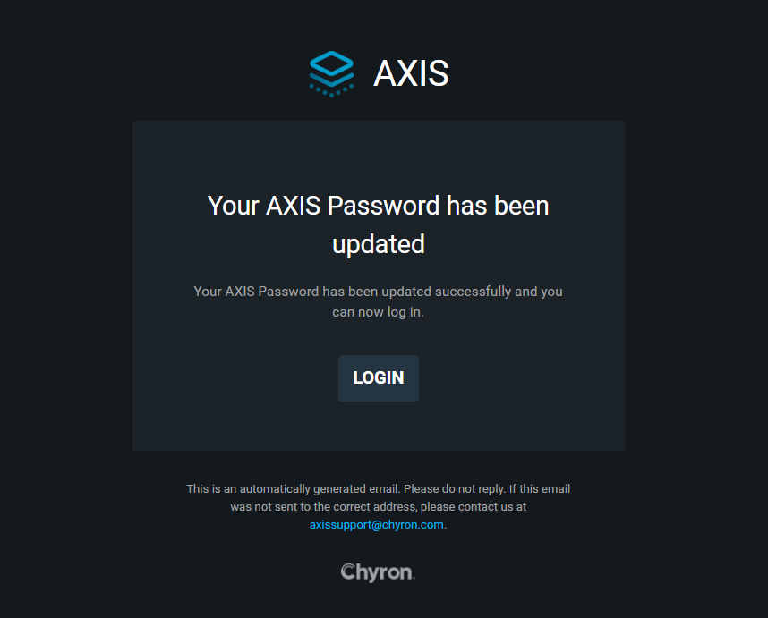
Task: Click "was not sent to the correct address" text
Action: click(322, 507)
